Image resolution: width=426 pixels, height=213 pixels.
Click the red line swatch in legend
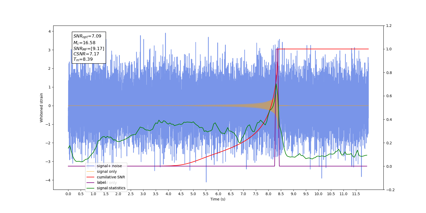(91, 177)
